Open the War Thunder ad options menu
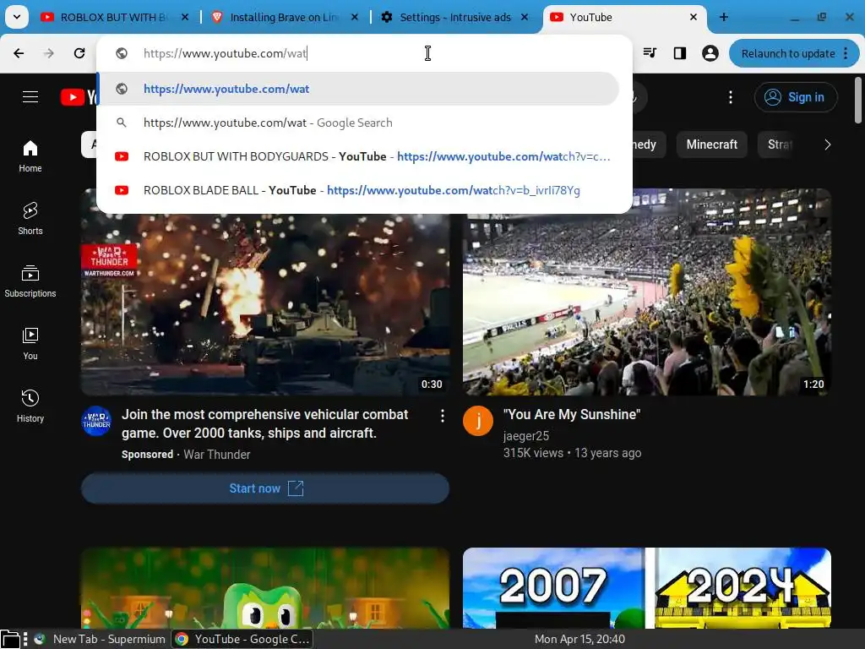865x649 pixels. click(443, 416)
